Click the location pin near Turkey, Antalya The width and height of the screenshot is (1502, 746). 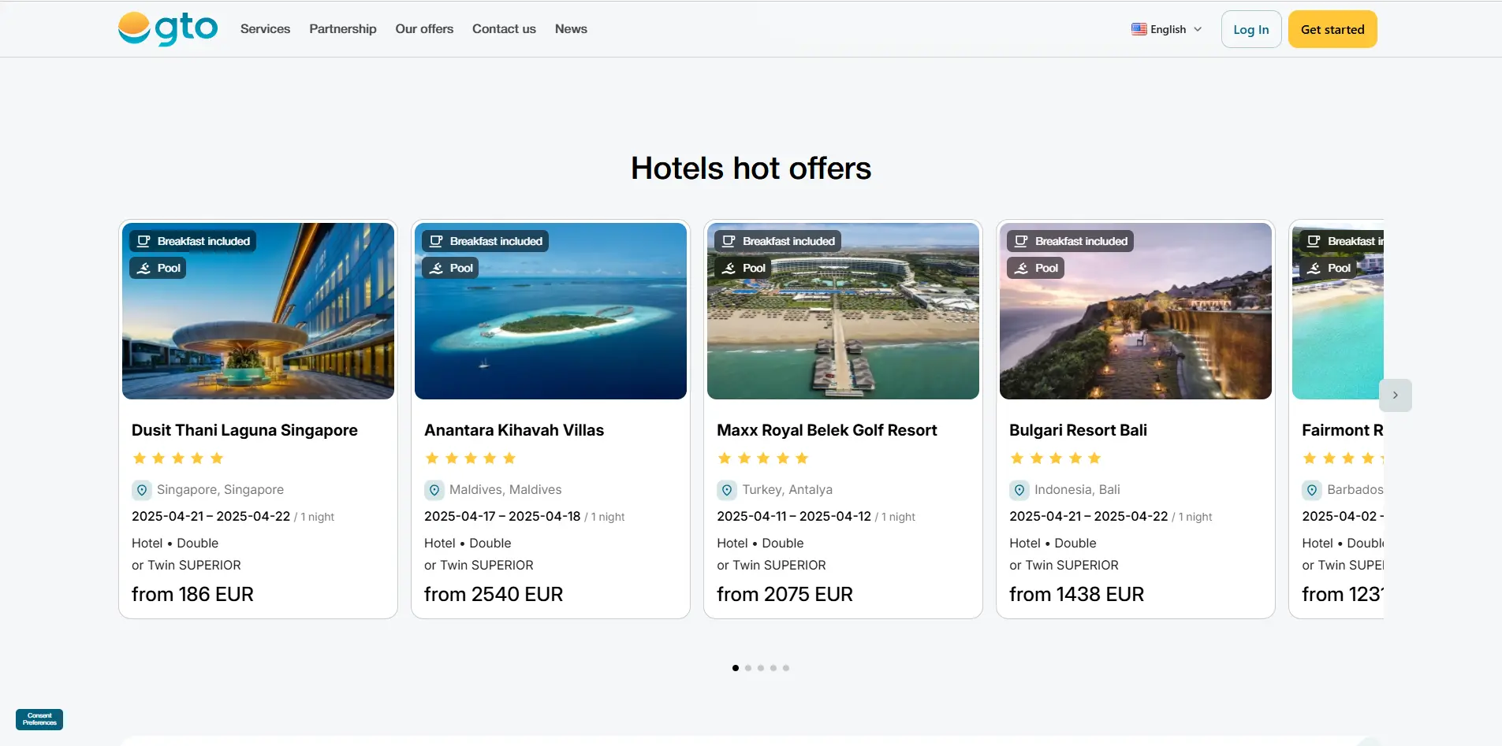click(725, 490)
